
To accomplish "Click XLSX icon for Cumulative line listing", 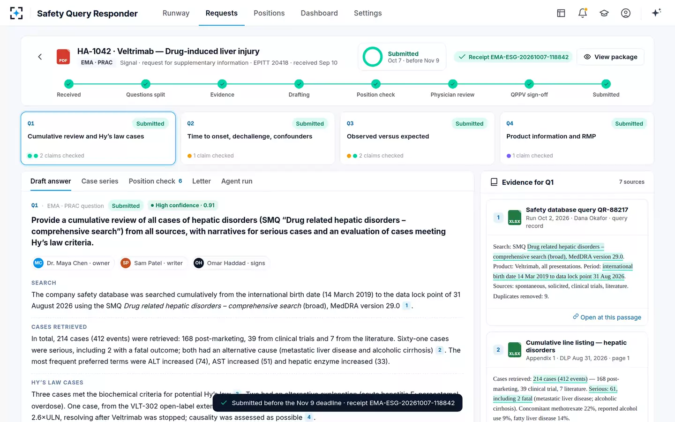I will (515, 350).
